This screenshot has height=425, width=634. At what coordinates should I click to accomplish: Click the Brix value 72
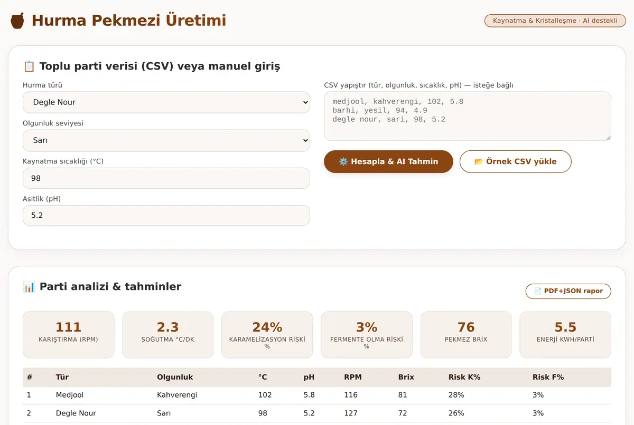pos(403,413)
